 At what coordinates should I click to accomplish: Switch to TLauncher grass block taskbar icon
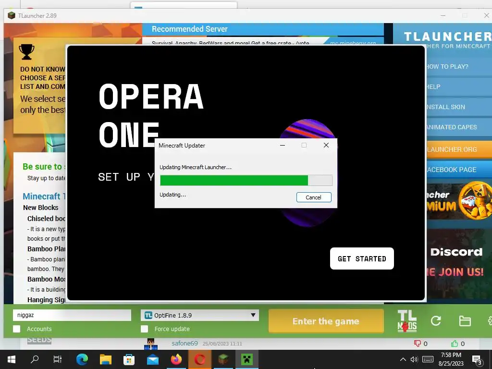pyautogui.click(x=223, y=359)
